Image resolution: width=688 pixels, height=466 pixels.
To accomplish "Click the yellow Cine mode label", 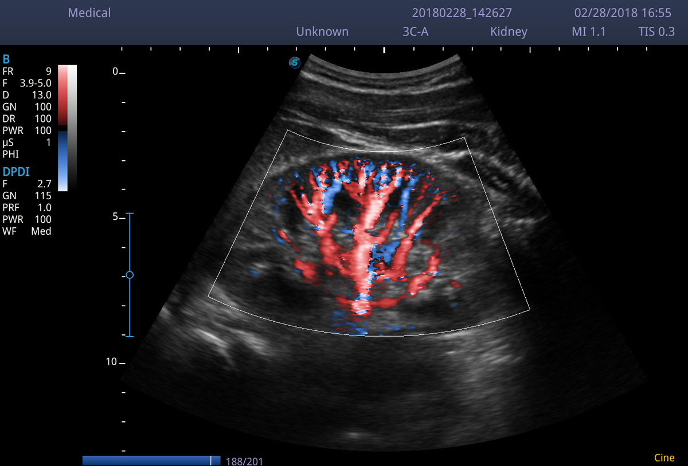I will tap(664, 458).
